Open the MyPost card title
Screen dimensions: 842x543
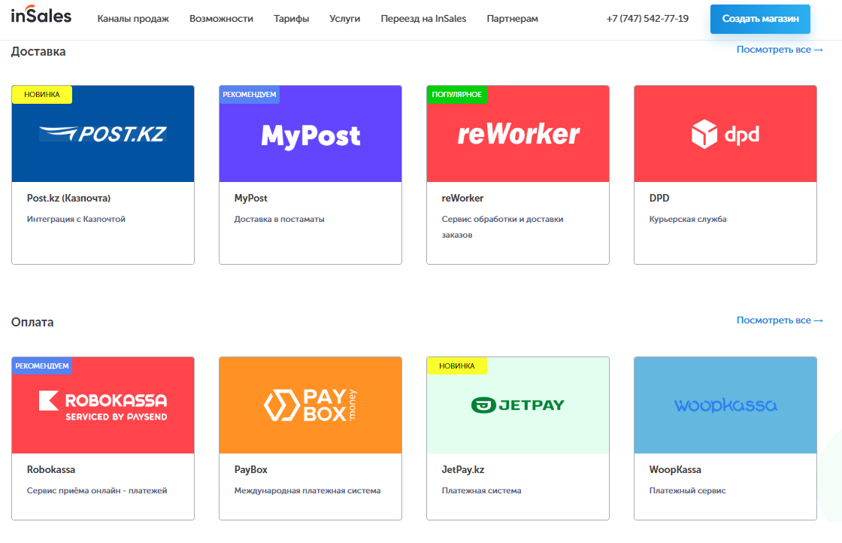click(251, 199)
